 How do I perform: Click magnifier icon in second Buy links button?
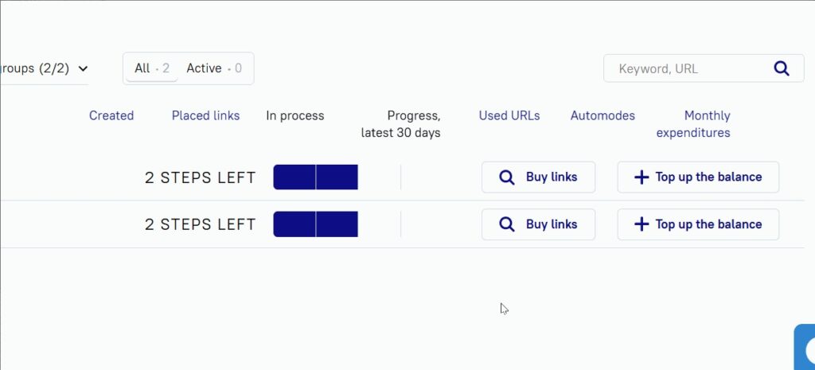(x=506, y=224)
